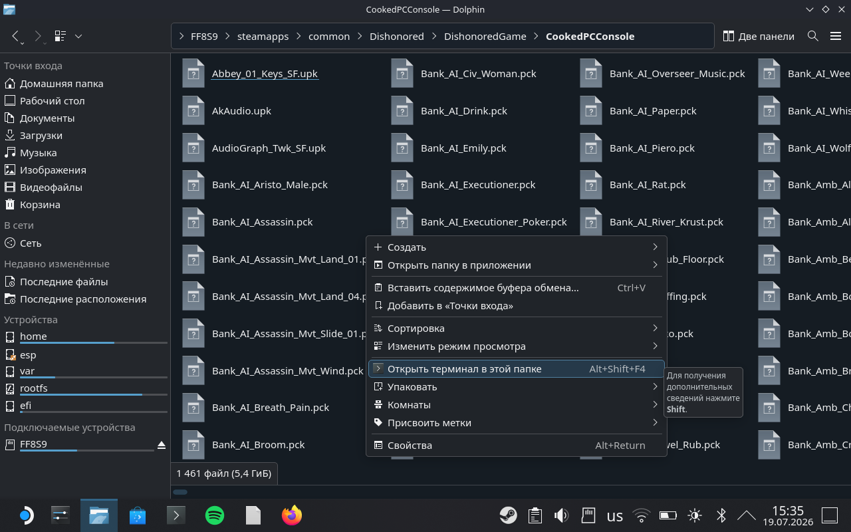Go forward with the toolbar forward arrow
Viewport: 851px width, 532px height.
(38, 37)
